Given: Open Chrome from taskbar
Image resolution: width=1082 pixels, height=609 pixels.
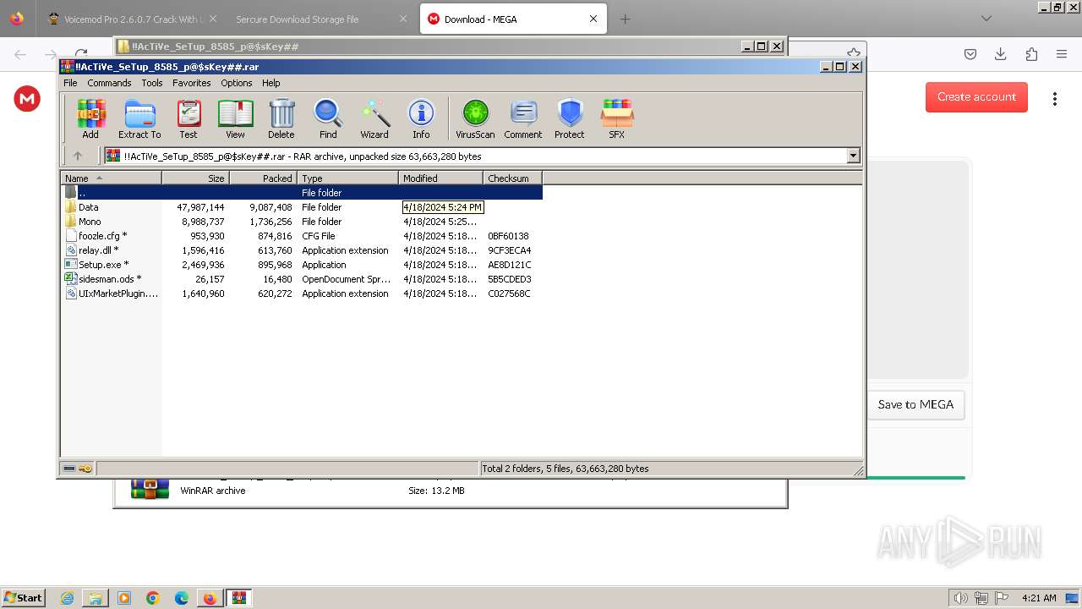Looking at the screenshot, I should coord(153,598).
